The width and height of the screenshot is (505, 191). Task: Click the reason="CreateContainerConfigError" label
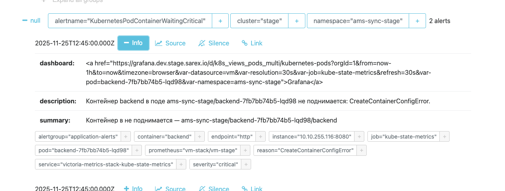(x=305, y=150)
